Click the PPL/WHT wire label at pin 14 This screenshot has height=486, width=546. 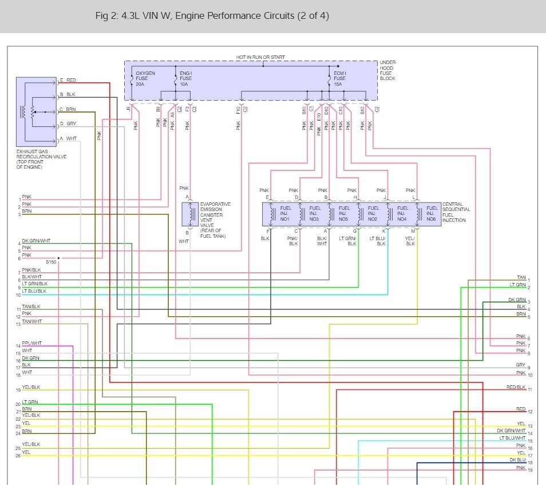click(31, 343)
